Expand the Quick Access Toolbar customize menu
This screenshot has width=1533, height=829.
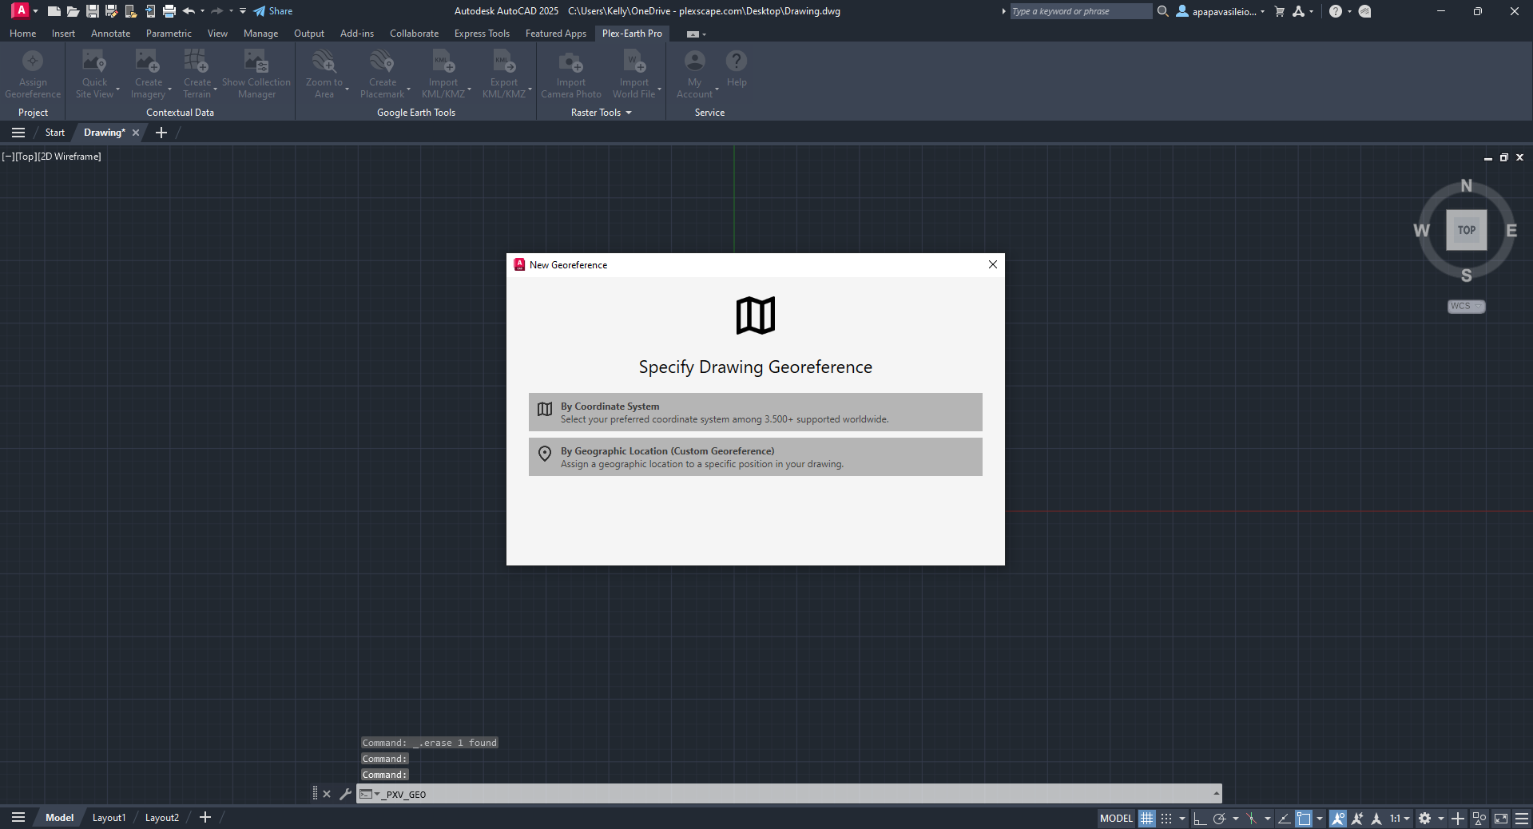(243, 11)
